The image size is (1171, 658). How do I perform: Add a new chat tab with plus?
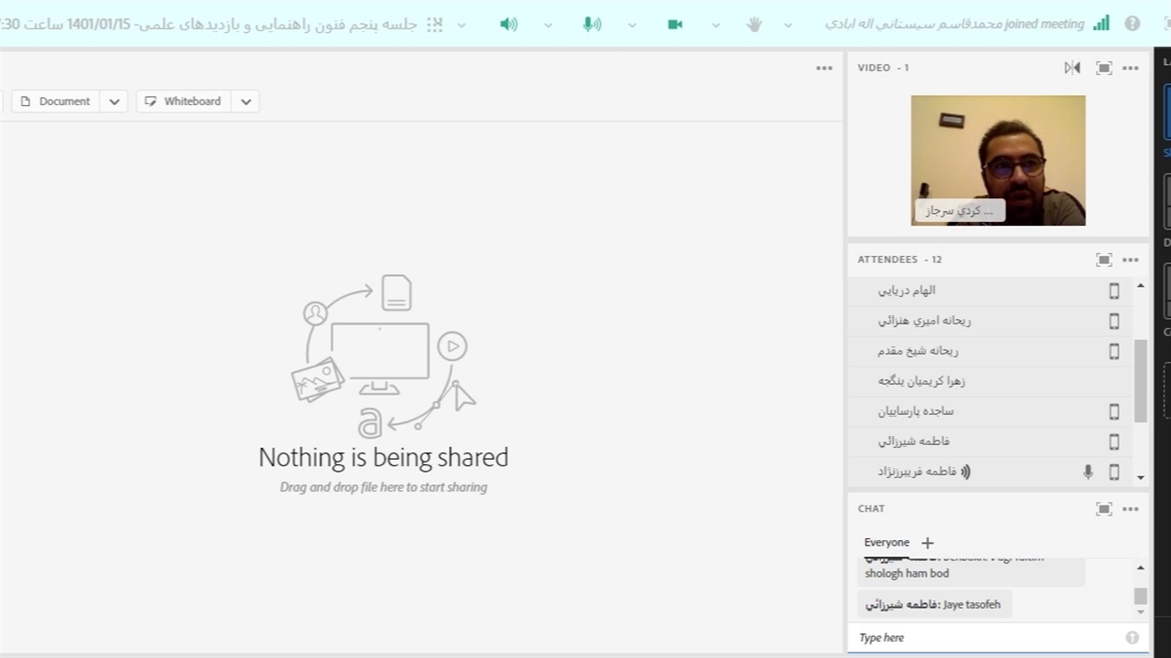click(928, 543)
